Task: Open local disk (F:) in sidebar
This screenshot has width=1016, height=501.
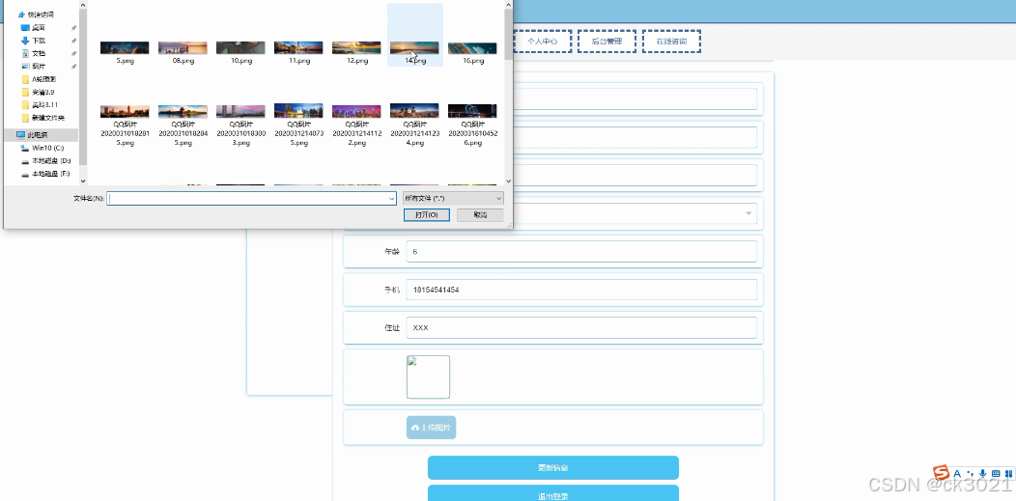Action: (46, 174)
